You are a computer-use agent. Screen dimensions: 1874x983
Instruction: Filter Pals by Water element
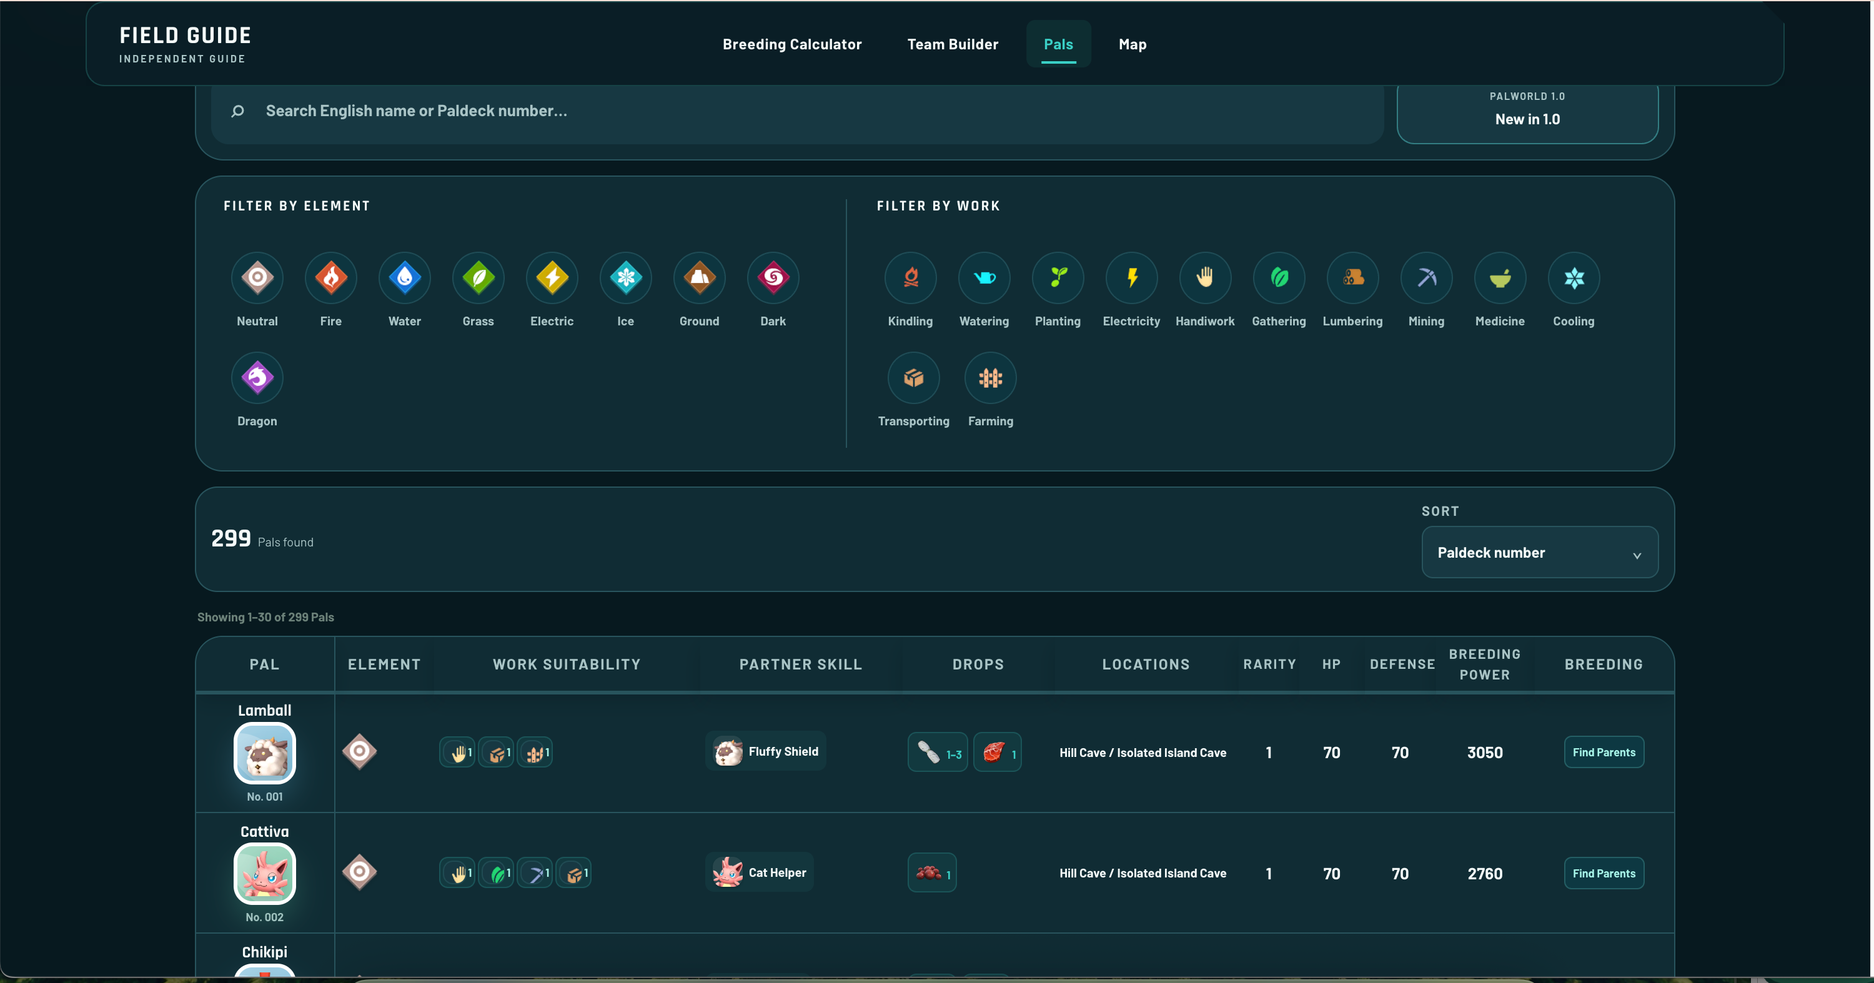(405, 278)
